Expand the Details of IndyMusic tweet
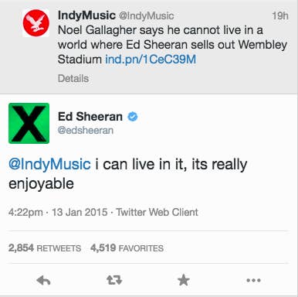Viewport: 298px width, 297px height. [73, 78]
